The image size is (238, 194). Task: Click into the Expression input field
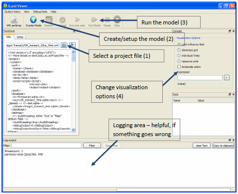click(x=200, y=78)
